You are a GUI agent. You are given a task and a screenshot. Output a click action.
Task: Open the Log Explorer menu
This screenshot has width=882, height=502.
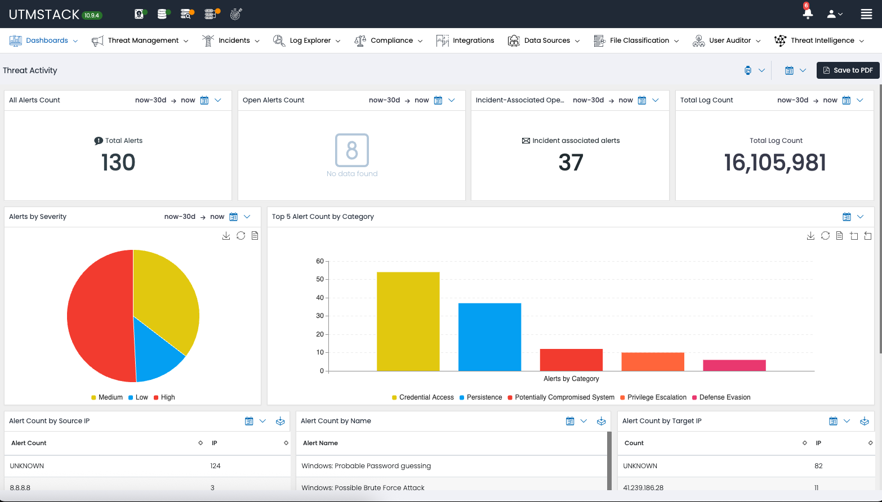coord(306,41)
